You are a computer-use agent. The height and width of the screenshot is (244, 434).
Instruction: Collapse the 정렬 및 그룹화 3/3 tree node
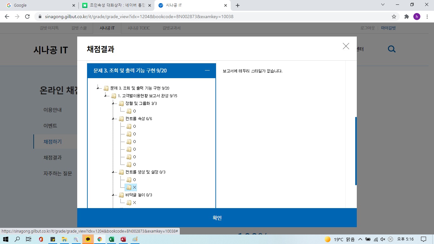pos(113,104)
